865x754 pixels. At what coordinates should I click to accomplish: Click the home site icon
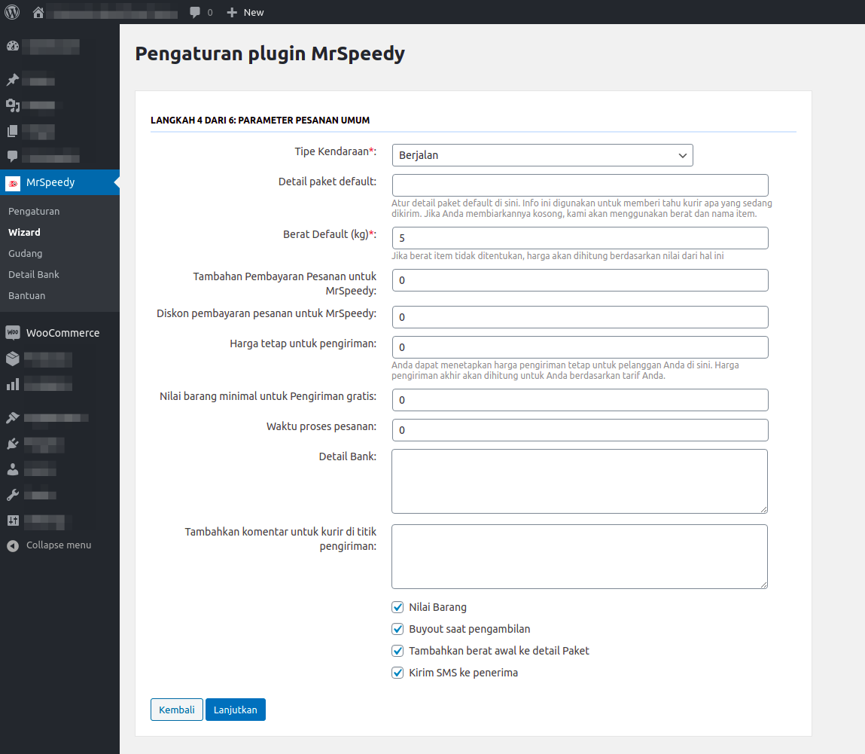[38, 12]
